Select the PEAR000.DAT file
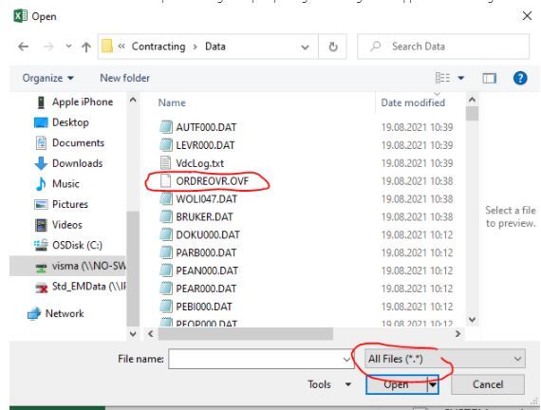The image size is (541, 410). (x=206, y=289)
